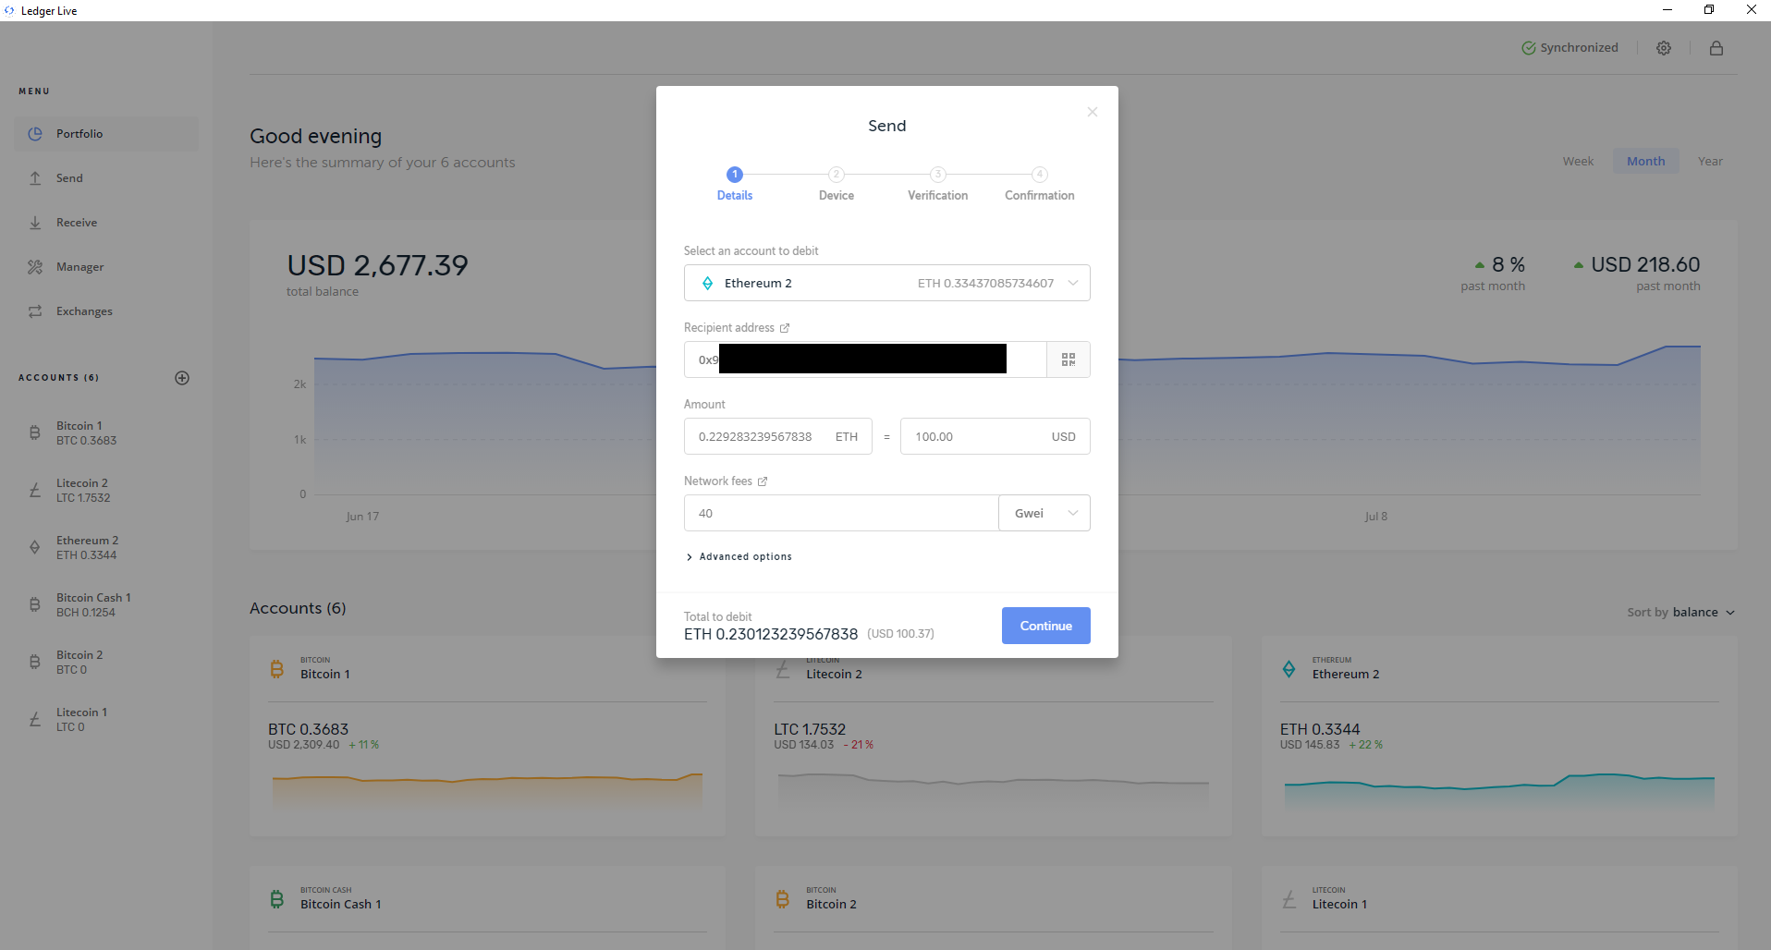Open the Ethereum 2 account card
Image resolution: width=1771 pixels, height=950 pixels.
point(1499,737)
